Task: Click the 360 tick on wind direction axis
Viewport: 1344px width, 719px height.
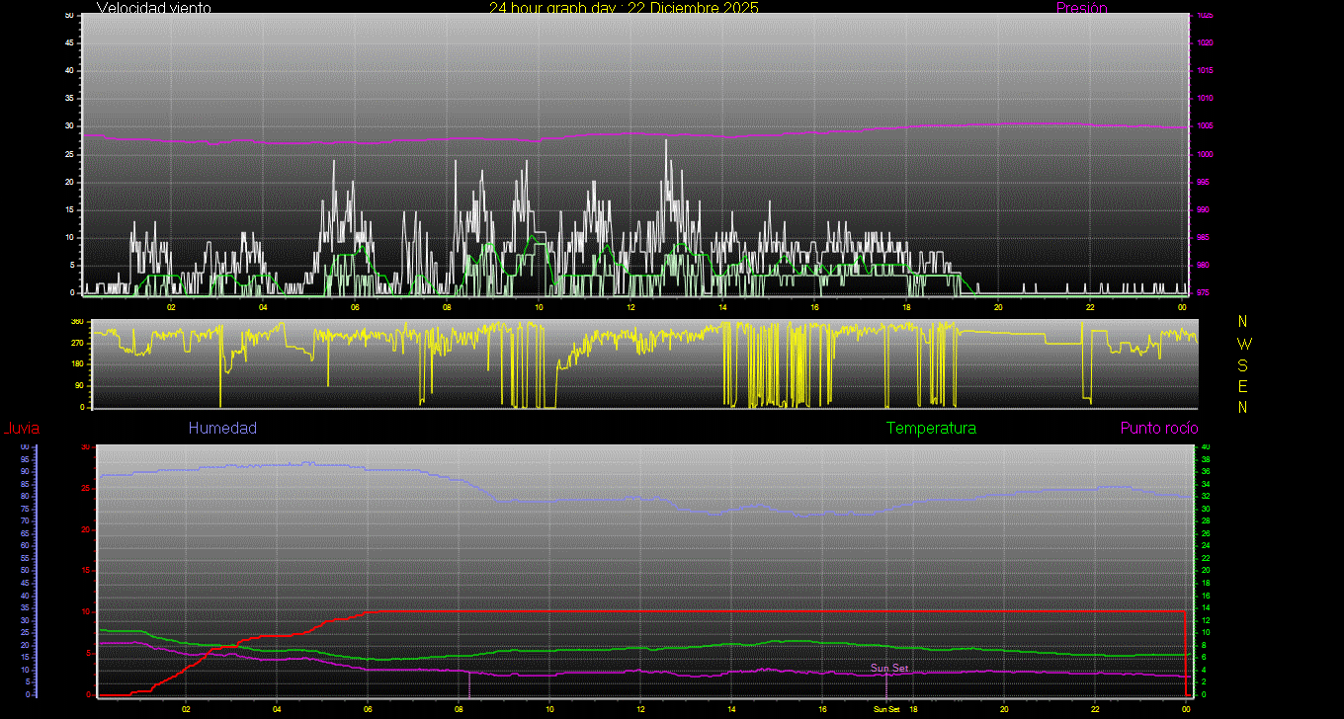Action: (76, 322)
